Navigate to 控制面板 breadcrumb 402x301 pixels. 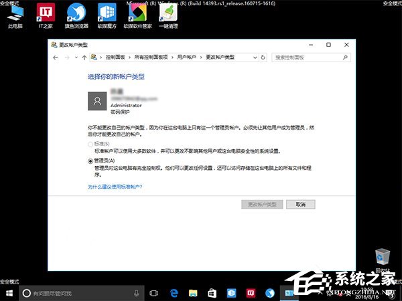tap(115, 58)
